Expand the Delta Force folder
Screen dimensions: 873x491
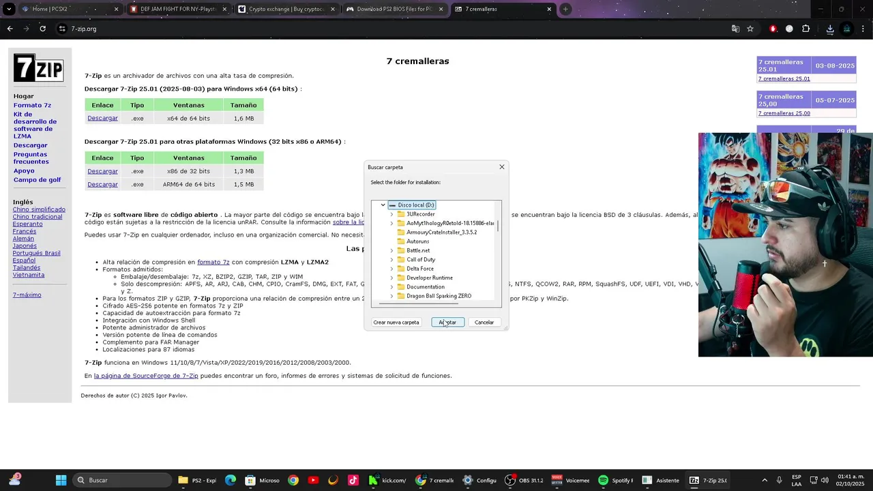click(391, 269)
